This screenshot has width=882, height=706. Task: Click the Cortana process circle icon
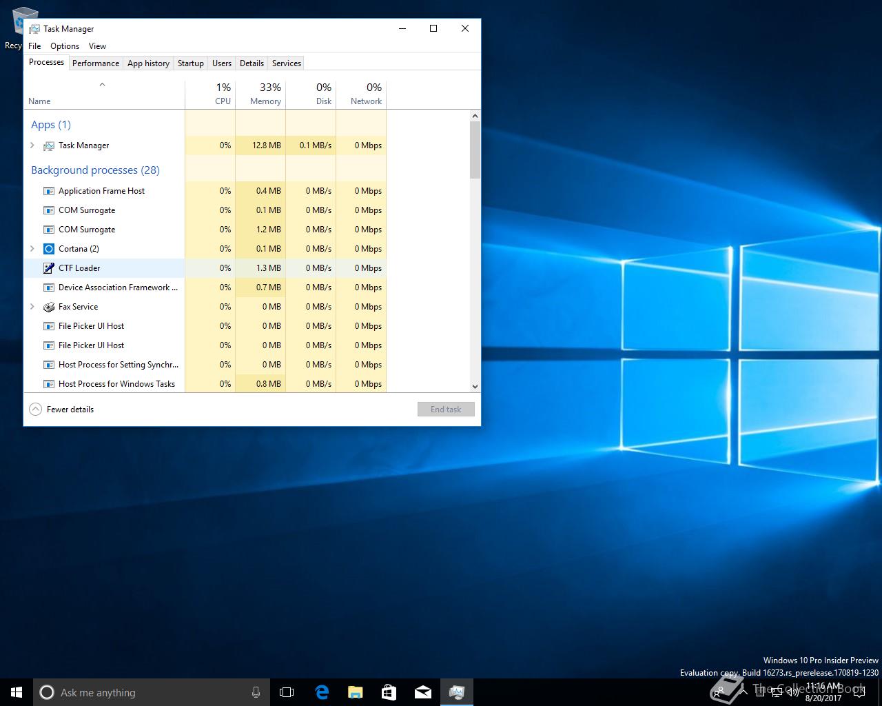(49, 249)
